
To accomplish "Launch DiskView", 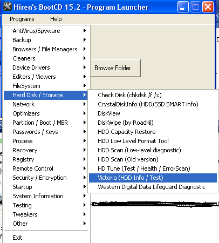I will coord(153,113).
